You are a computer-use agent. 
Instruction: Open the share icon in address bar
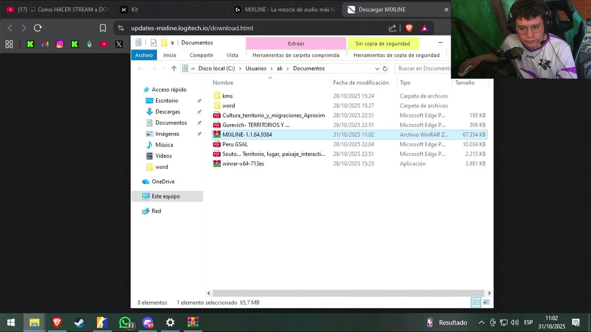click(392, 28)
